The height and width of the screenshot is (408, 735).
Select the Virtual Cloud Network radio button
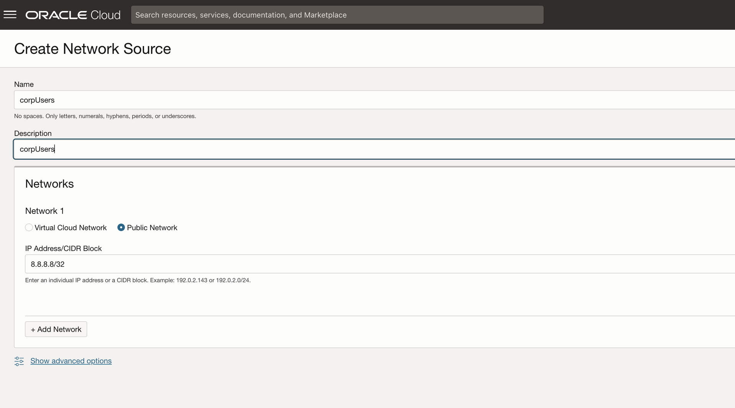29,228
